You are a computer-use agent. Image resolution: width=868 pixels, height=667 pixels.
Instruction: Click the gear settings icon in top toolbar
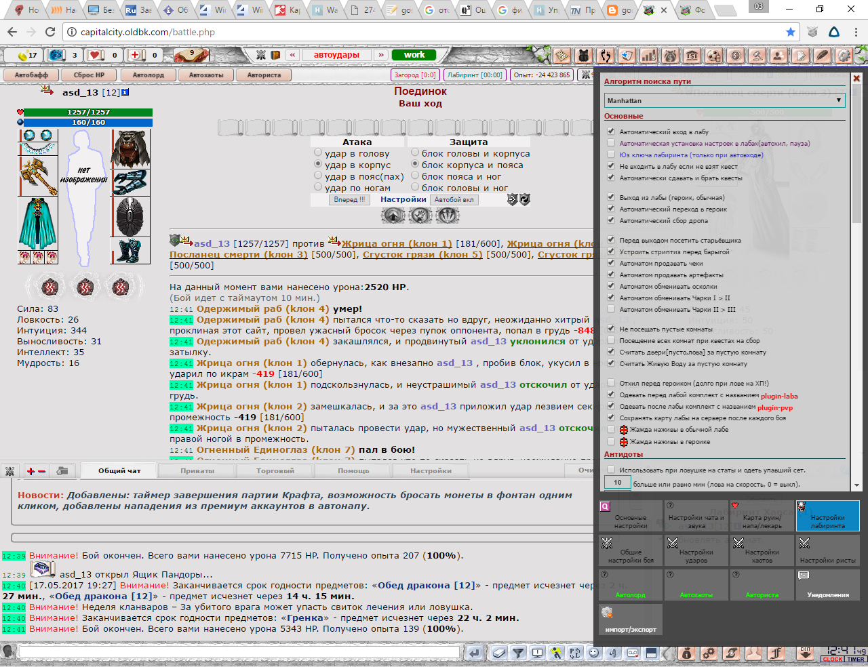(844, 56)
